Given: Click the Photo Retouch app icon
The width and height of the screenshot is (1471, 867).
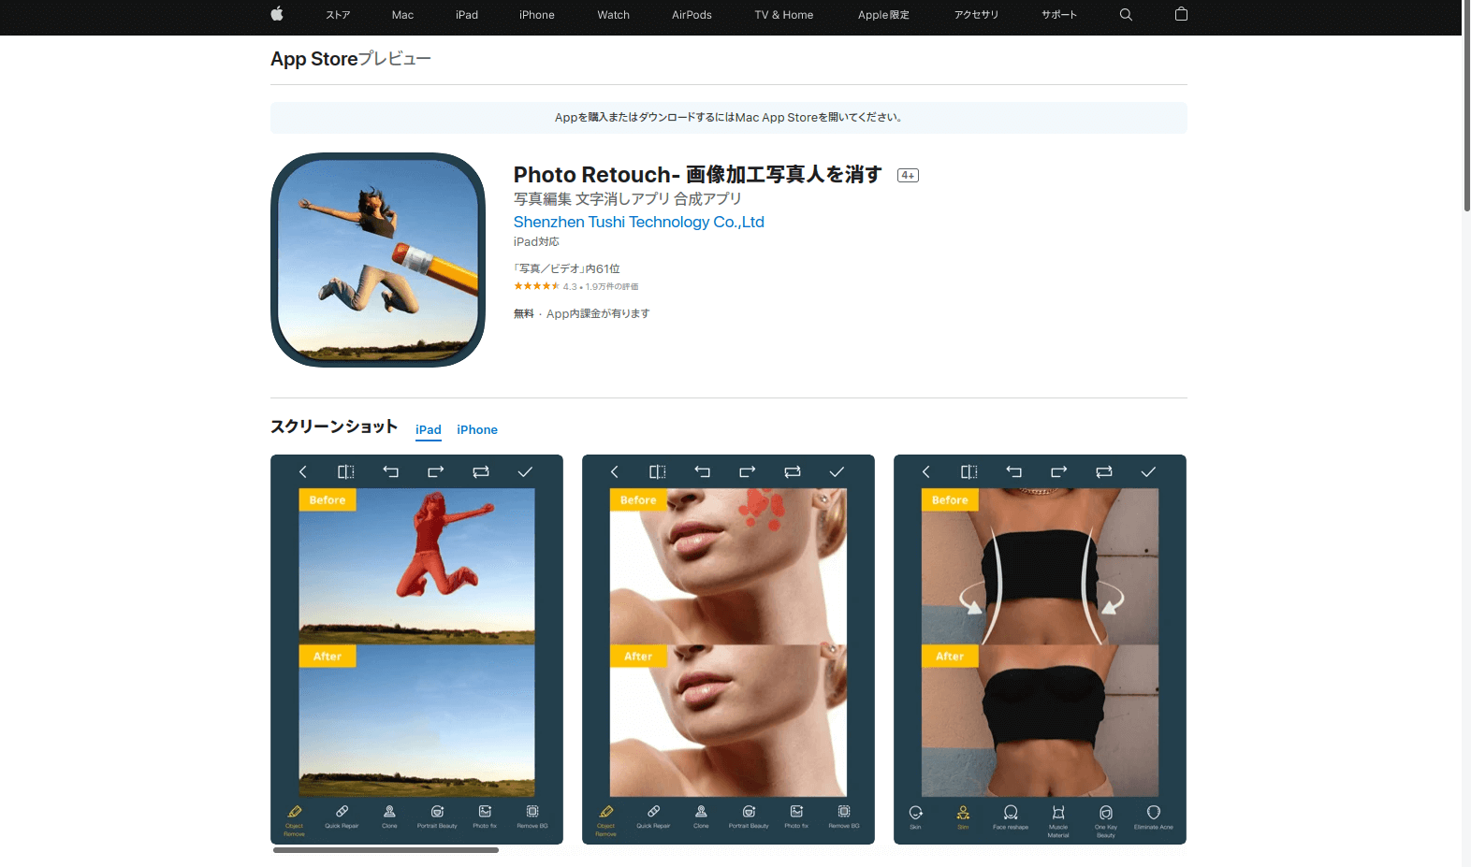Looking at the screenshot, I should tap(378, 260).
